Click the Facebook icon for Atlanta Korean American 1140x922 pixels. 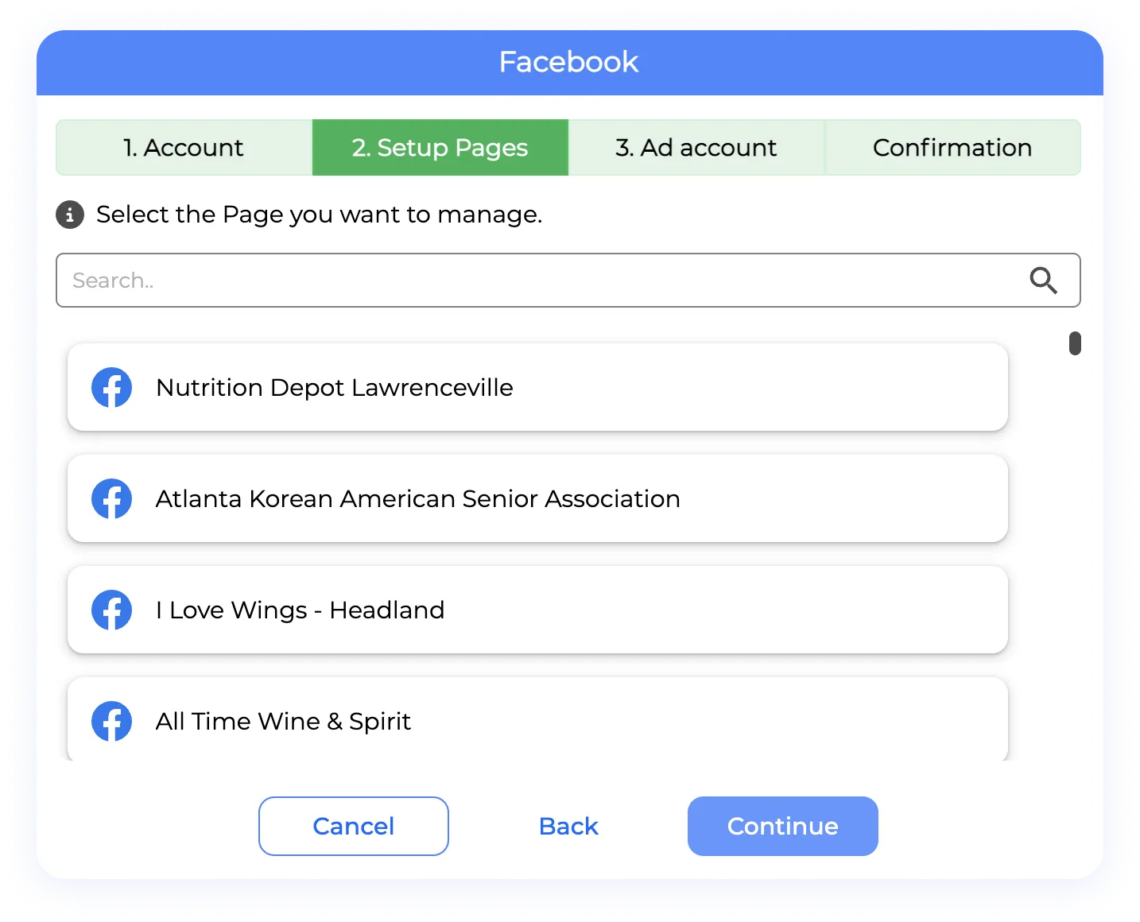[x=112, y=499]
